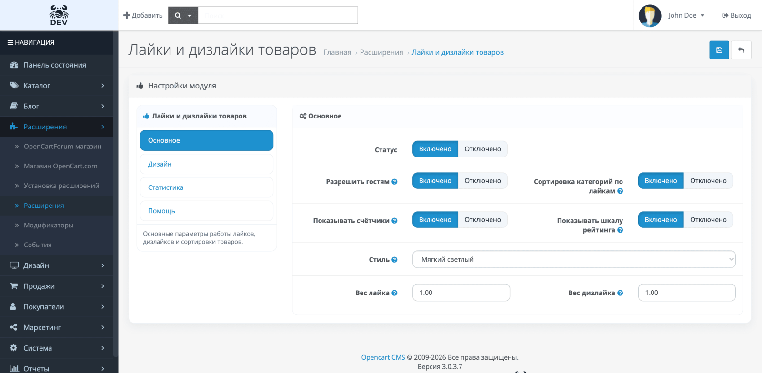Set Статус to Включено
Screen dimensions: 762x373
click(435, 149)
